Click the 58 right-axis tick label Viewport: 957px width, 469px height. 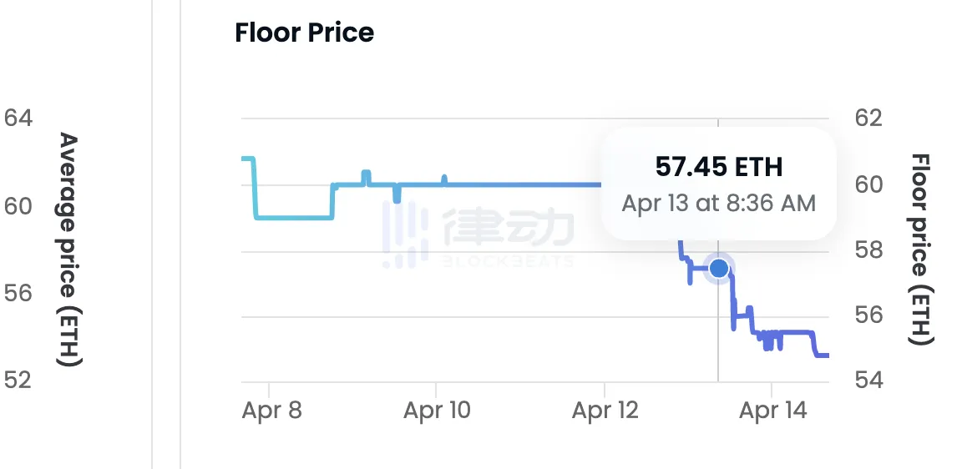click(x=868, y=250)
